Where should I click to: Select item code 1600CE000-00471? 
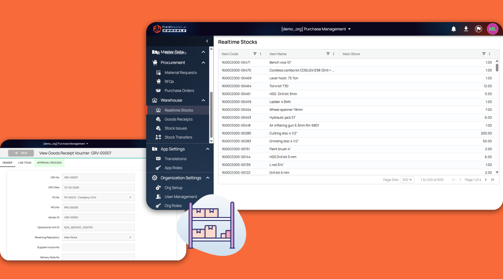pos(236,62)
